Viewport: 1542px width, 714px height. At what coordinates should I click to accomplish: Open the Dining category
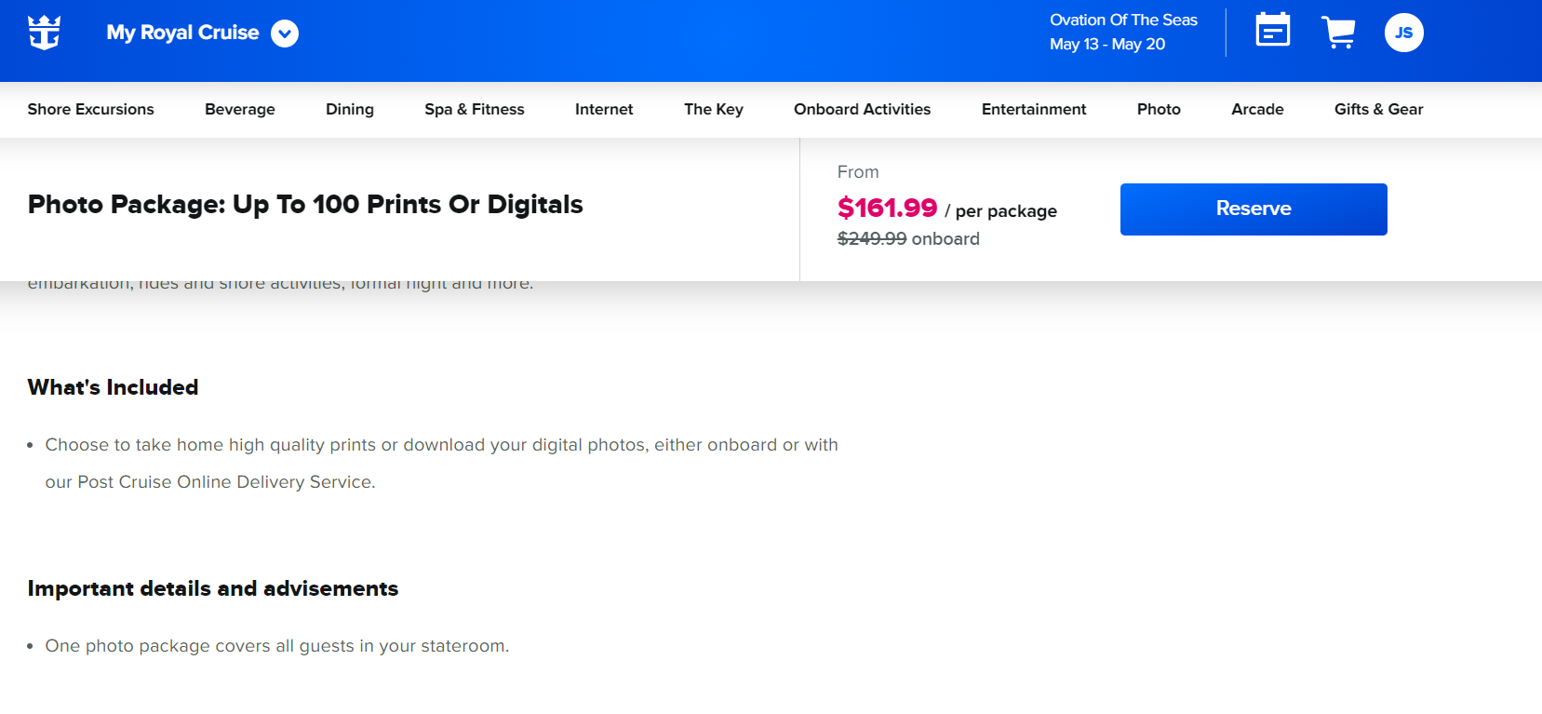[350, 109]
